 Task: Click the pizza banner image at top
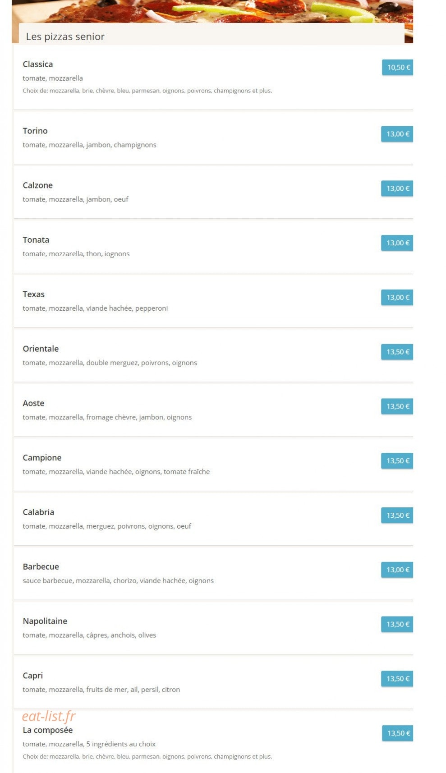pyautogui.click(x=212, y=11)
